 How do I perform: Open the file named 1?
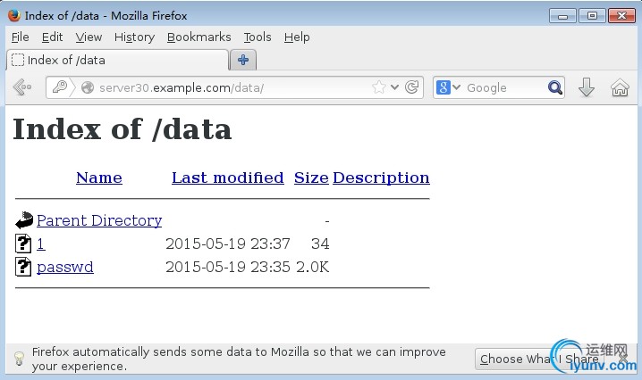(x=40, y=244)
